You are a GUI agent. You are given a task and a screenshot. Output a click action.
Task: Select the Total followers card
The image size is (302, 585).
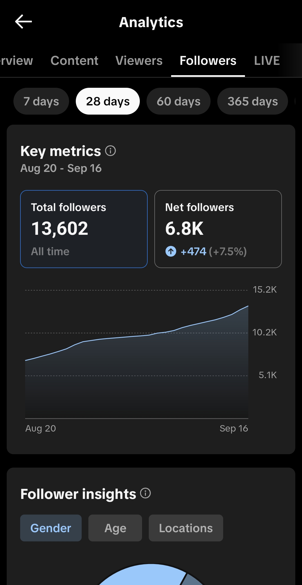84,229
